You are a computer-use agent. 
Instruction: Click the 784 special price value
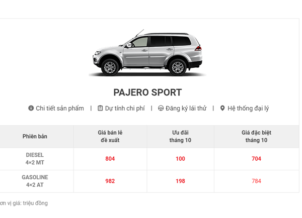click(x=256, y=181)
